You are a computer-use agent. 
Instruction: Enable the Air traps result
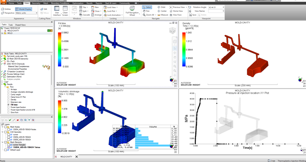tap(8, 89)
